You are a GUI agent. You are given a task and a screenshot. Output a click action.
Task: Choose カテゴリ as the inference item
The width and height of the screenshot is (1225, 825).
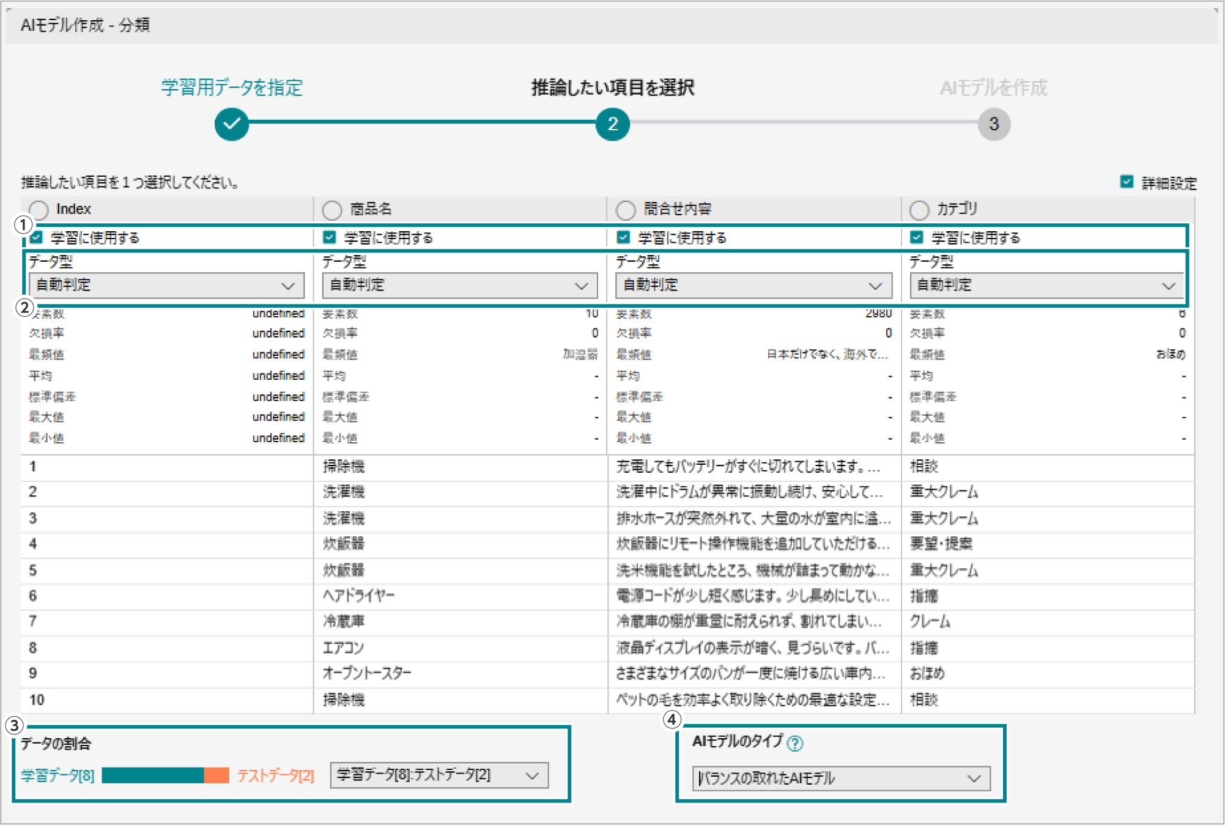(919, 210)
